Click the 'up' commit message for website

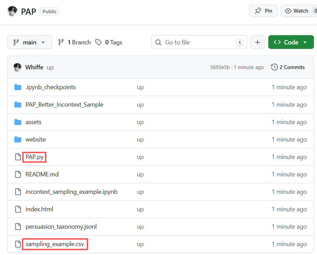pyautogui.click(x=140, y=140)
